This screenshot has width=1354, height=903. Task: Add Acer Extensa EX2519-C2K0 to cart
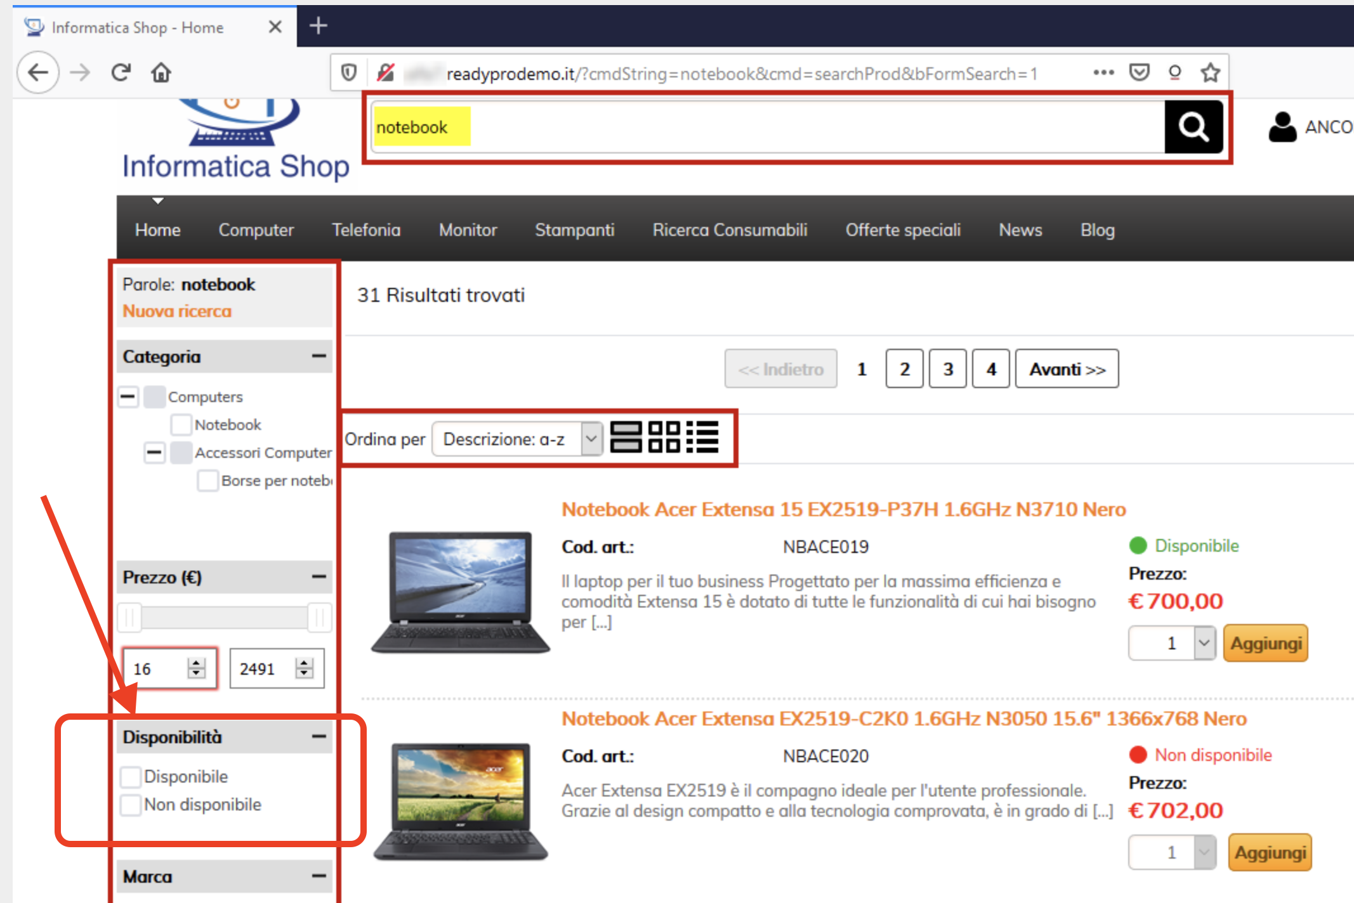click(1270, 852)
